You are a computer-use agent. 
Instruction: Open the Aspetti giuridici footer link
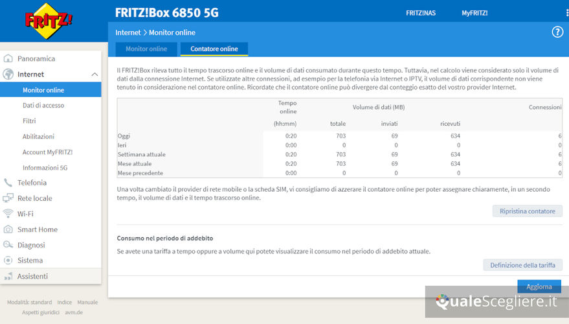pos(40,312)
